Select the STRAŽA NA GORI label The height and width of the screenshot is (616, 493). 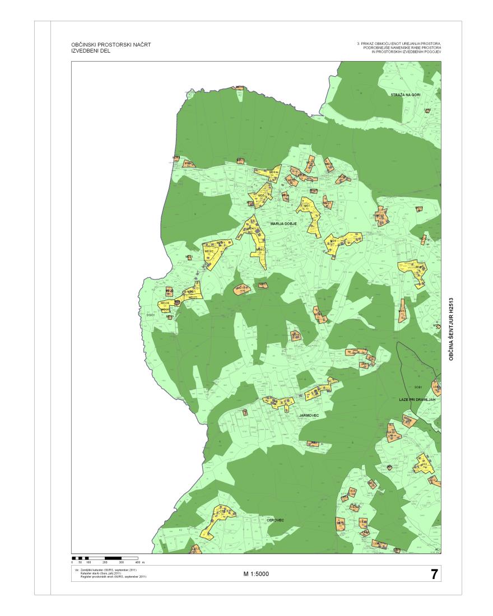click(x=406, y=96)
